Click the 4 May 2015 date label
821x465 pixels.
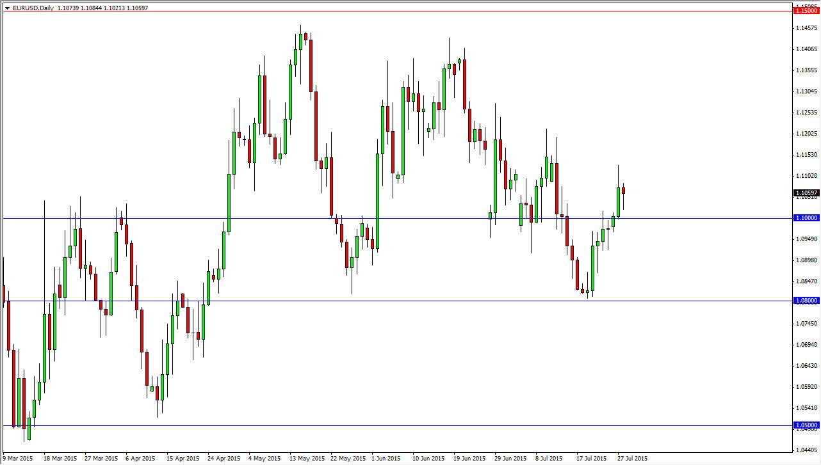click(x=264, y=459)
